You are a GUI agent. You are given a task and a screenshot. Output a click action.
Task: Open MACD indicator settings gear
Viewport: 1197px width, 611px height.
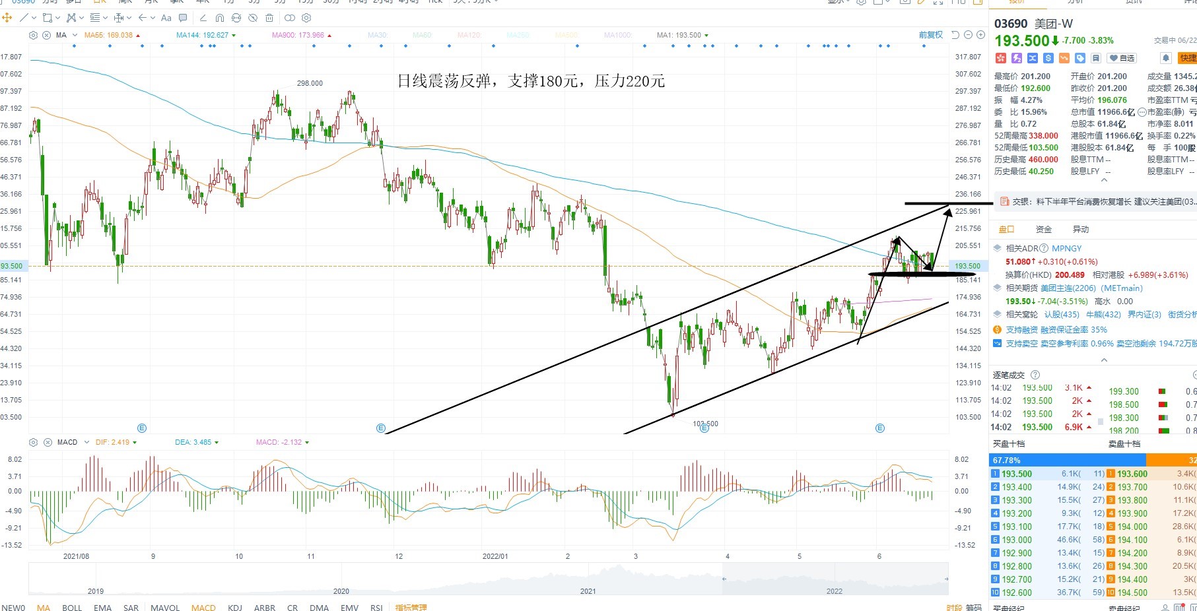34,442
